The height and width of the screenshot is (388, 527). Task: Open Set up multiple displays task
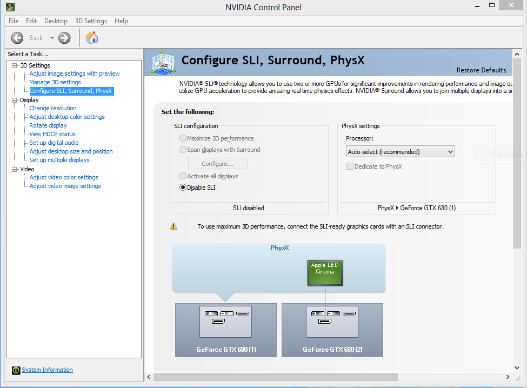pyautogui.click(x=59, y=160)
